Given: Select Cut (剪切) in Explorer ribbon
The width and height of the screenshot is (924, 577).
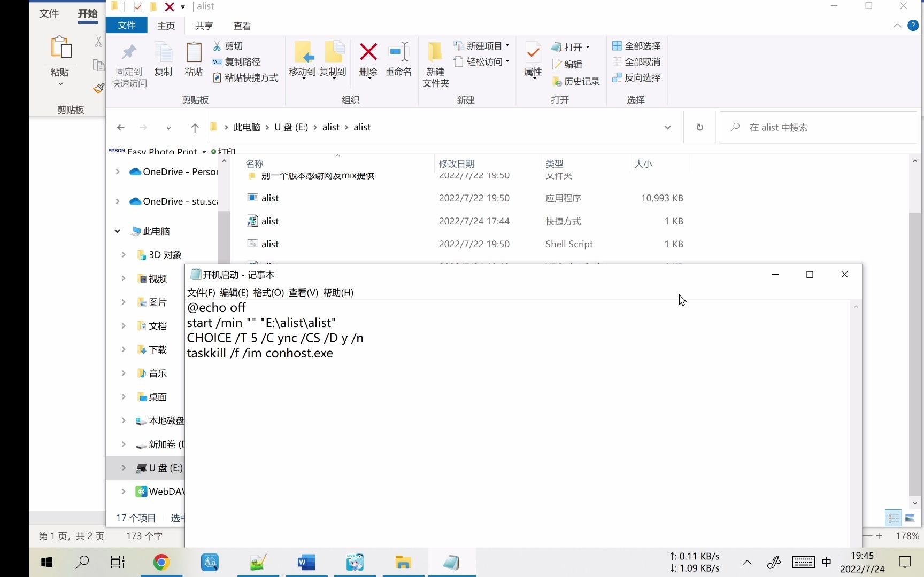Looking at the screenshot, I should pos(228,46).
